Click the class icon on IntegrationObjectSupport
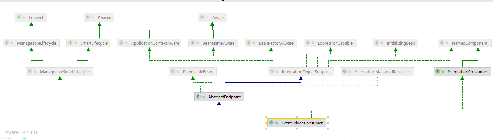493x139 pixels. click(x=272, y=72)
